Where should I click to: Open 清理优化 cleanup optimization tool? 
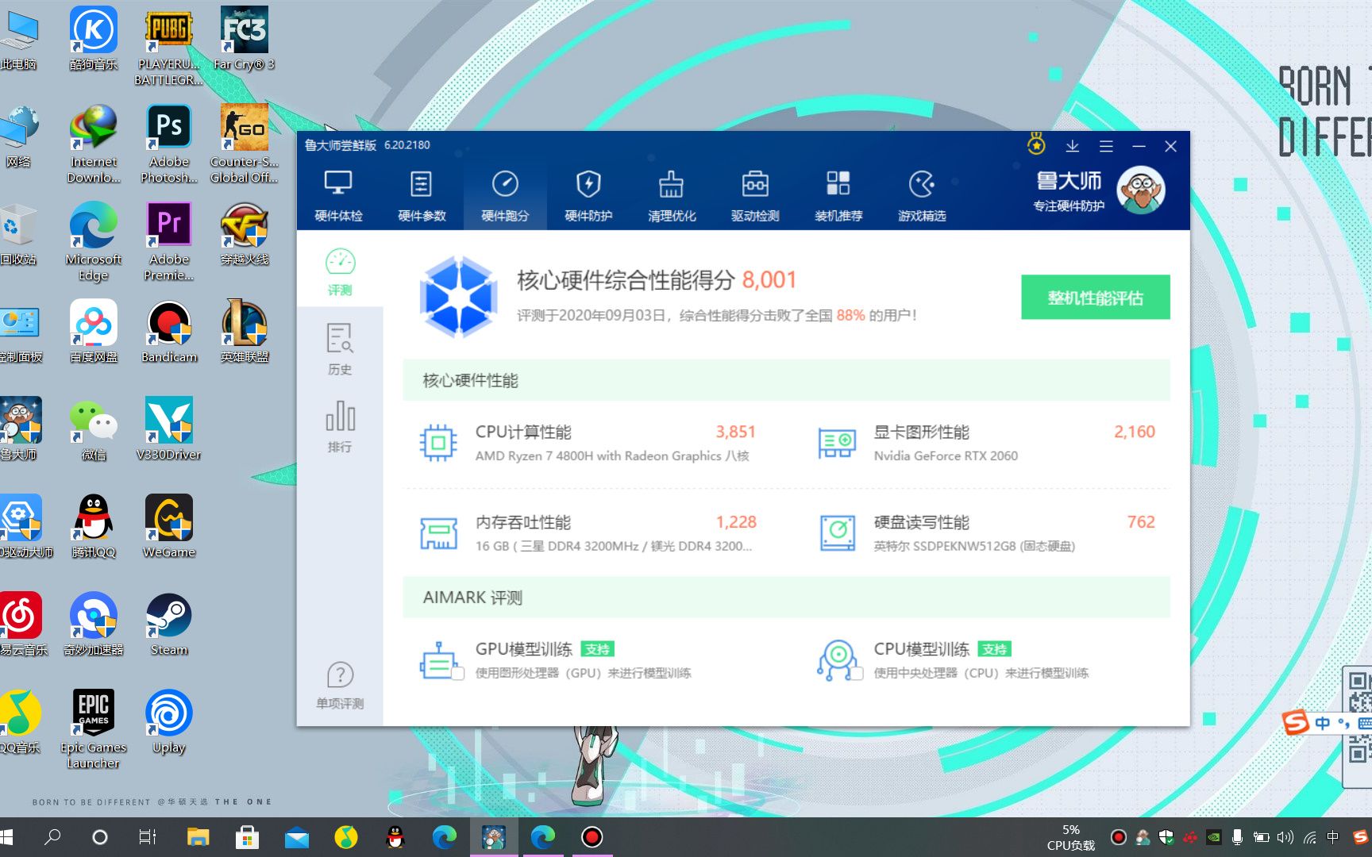tap(671, 194)
